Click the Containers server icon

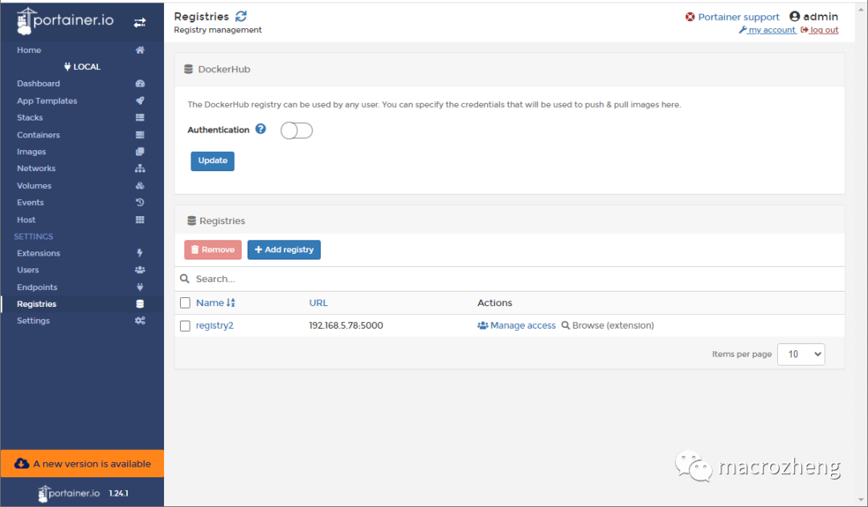140,134
